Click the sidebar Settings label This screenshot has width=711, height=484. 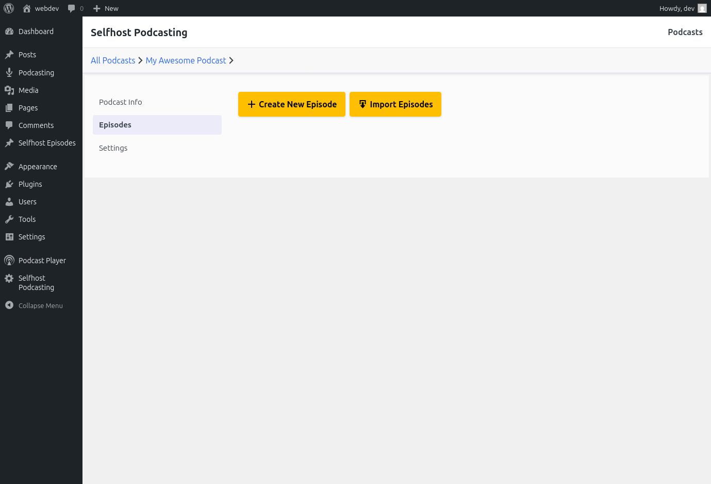pyautogui.click(x=32, y=237)
